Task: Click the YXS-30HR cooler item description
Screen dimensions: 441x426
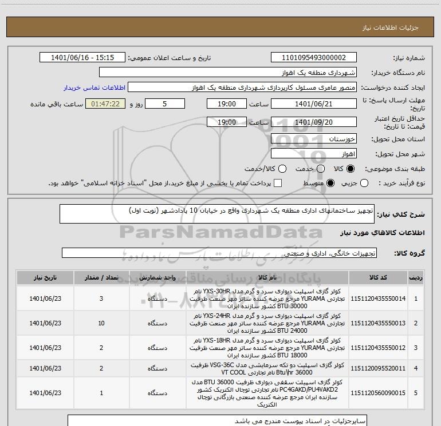Action: pyautogui.click(x=267, y=298)
